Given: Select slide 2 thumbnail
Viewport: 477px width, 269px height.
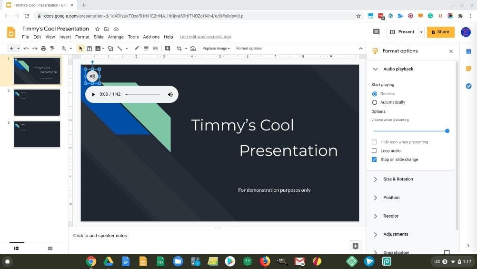Looking at the screenshot, I should click(37, 102).
